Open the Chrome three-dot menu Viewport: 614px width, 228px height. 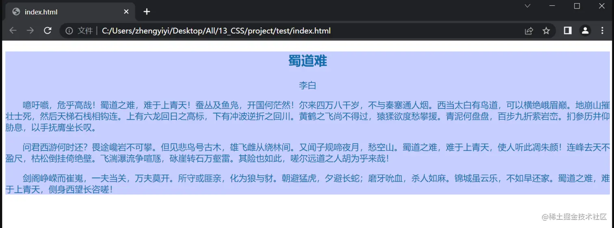tap(602, 31)
